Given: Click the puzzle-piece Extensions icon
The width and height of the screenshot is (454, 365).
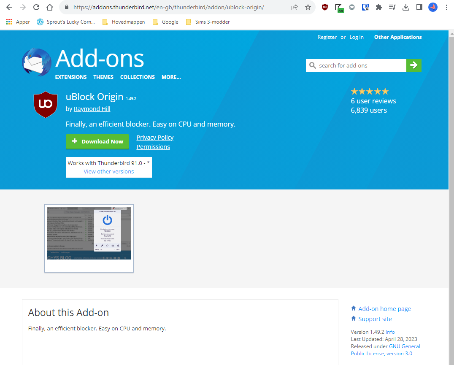Looking at the screenshot, I should [379, 7].
